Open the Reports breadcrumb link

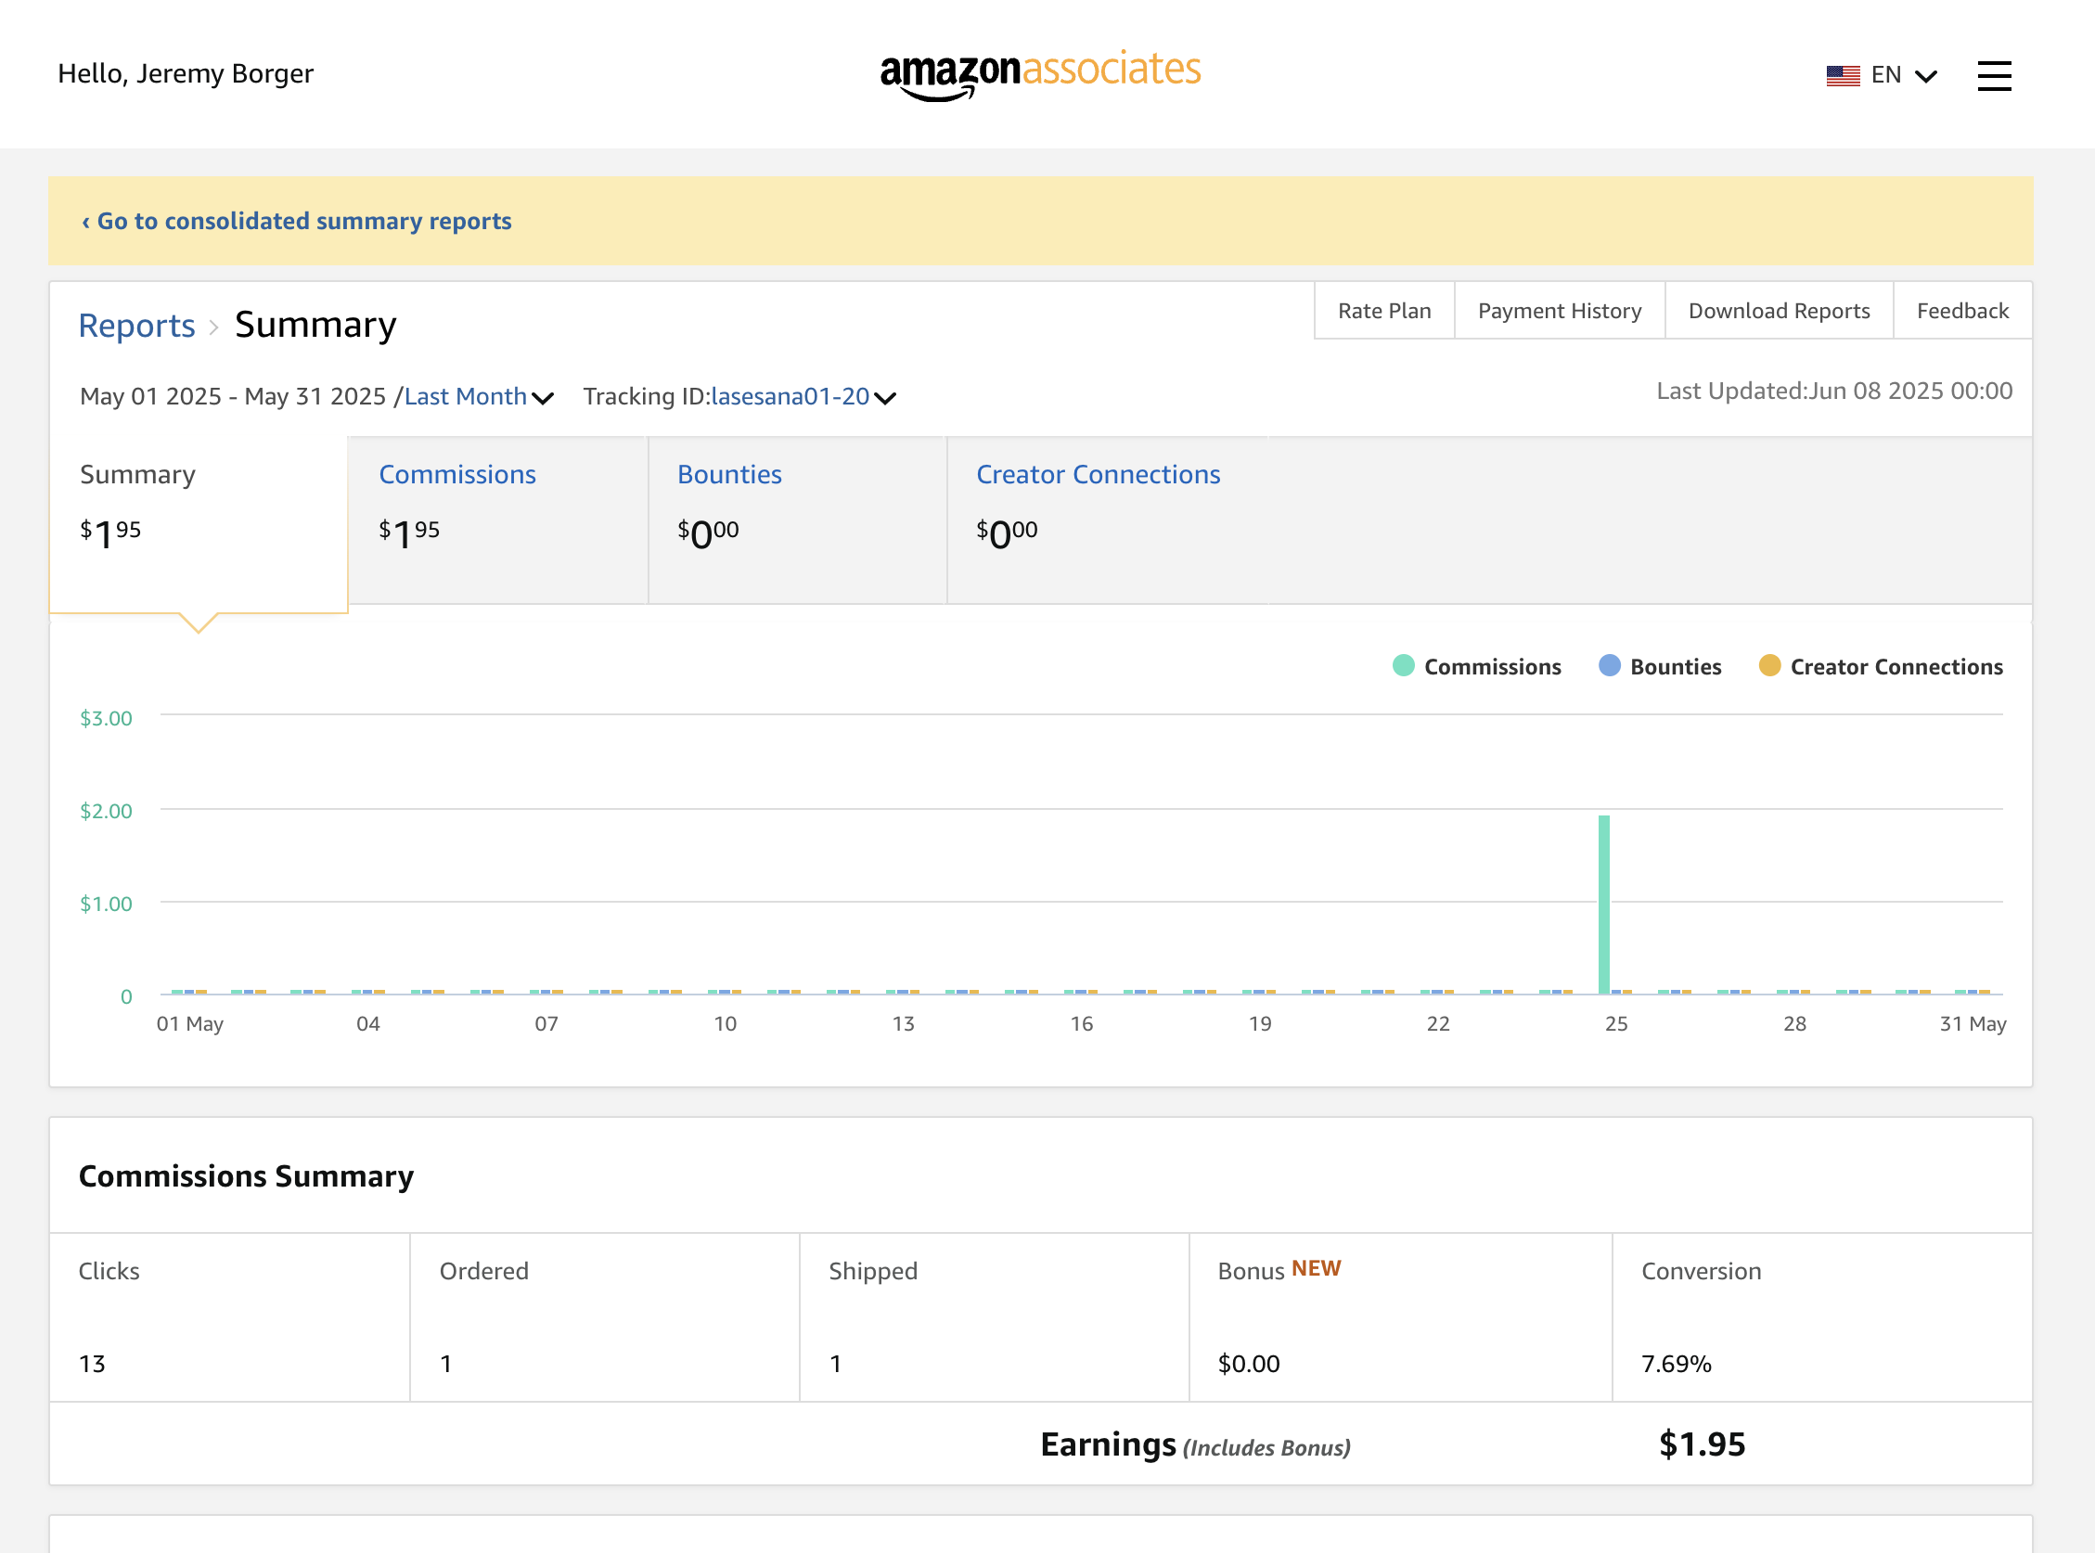tap(136, 326)
